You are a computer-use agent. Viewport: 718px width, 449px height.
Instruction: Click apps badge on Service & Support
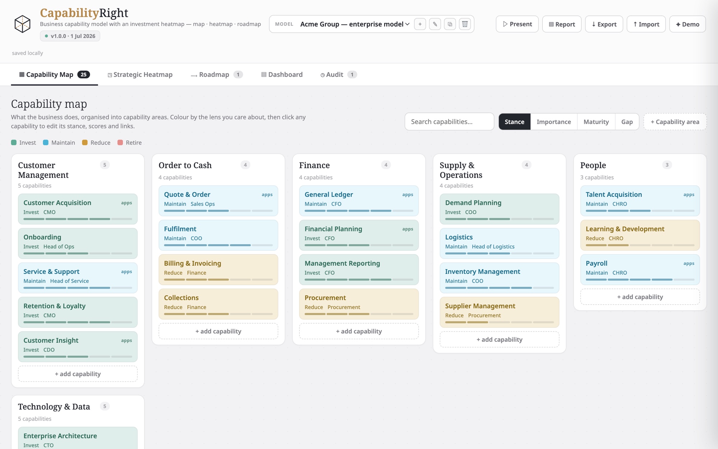coord(126,272)
